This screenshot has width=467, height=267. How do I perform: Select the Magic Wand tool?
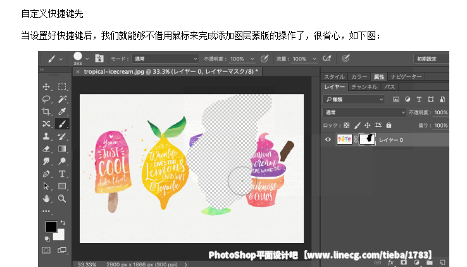62,99
